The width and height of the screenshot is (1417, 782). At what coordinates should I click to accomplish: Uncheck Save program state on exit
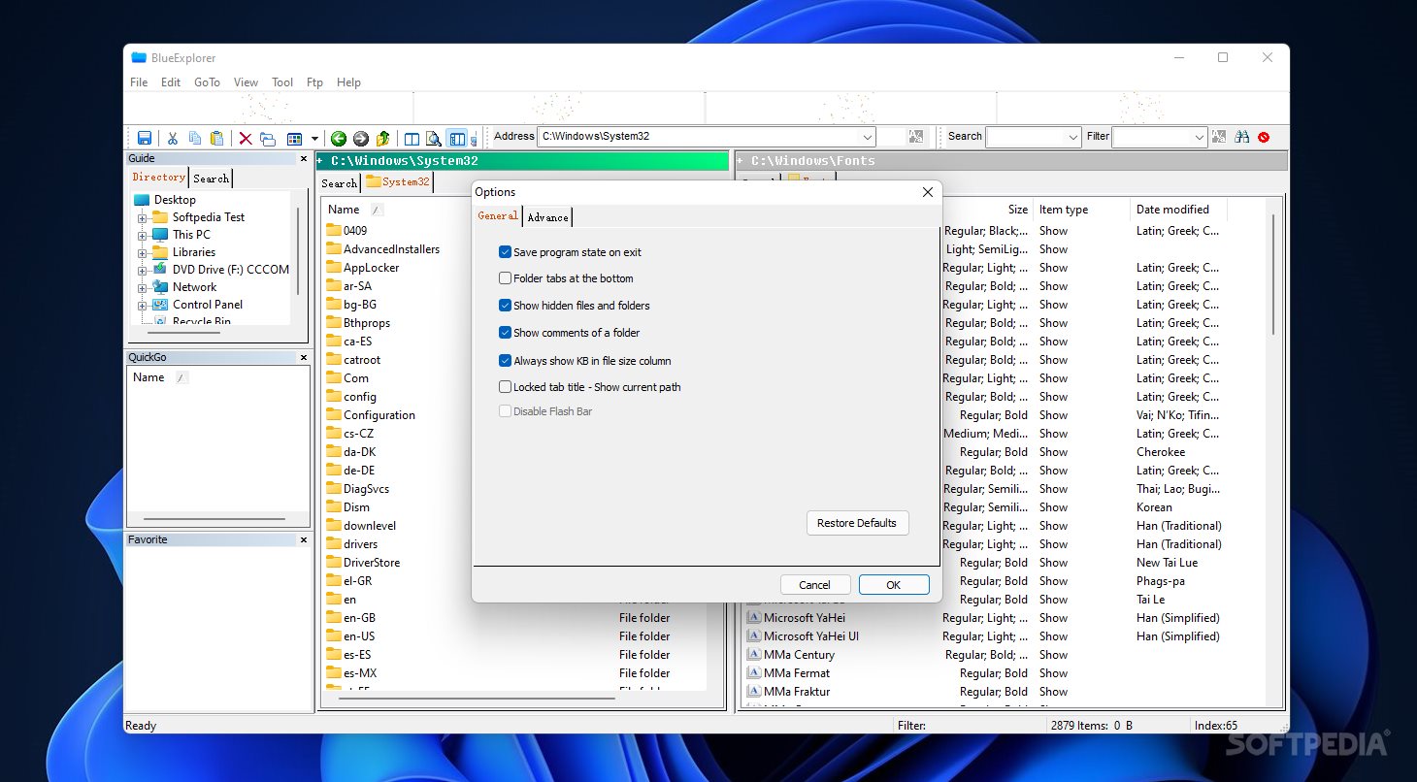[505, 252]
